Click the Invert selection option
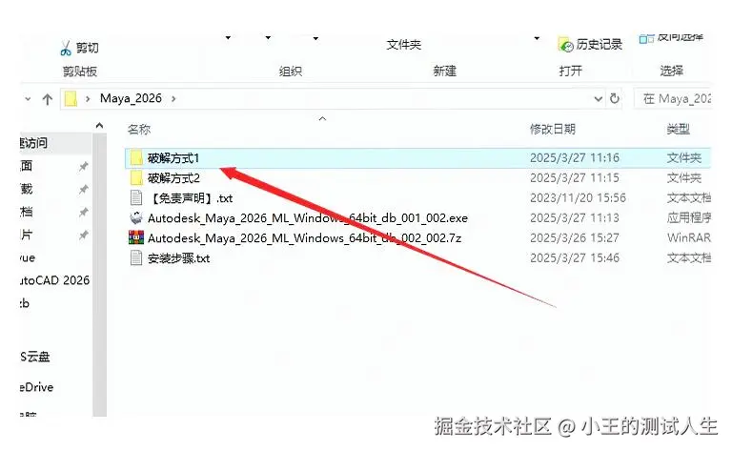 tap(671, 37)
